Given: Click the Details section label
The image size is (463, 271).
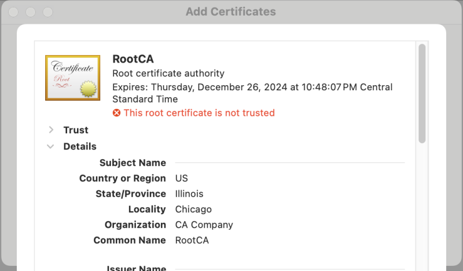Looking at the screenshot, I should pyautogui.click(x=80, y=147).
